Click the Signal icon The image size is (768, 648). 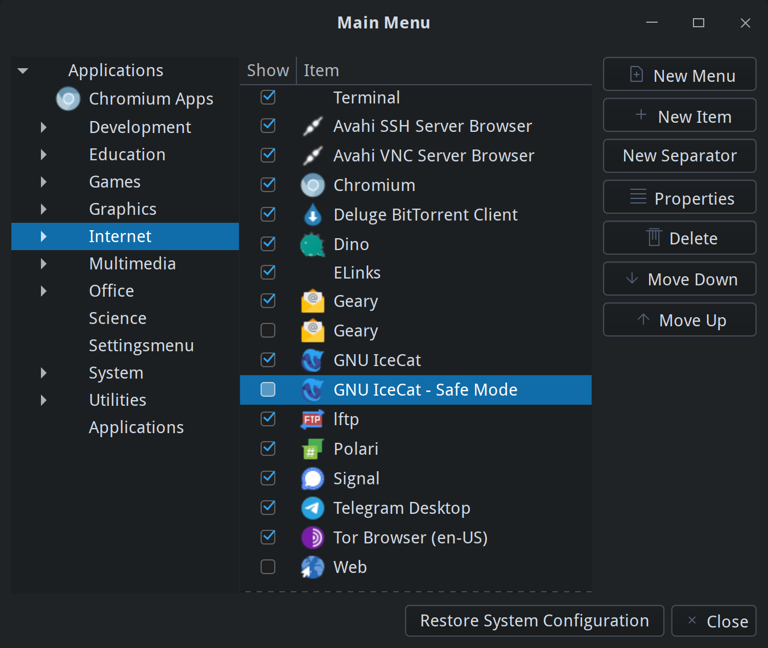tap(313, 479)
